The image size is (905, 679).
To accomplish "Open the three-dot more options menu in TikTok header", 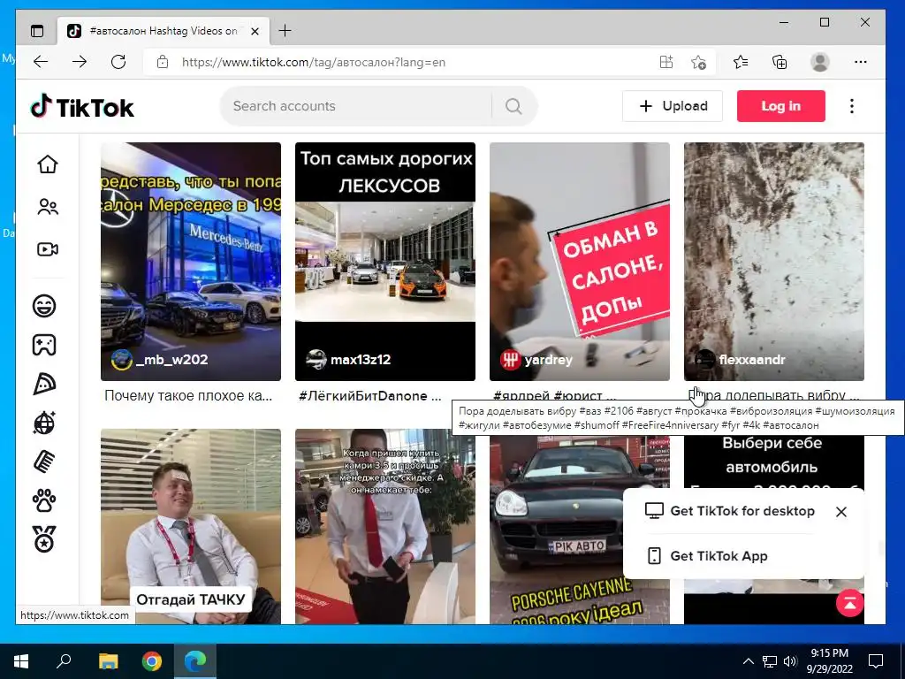I will click(x=852, y=106).
